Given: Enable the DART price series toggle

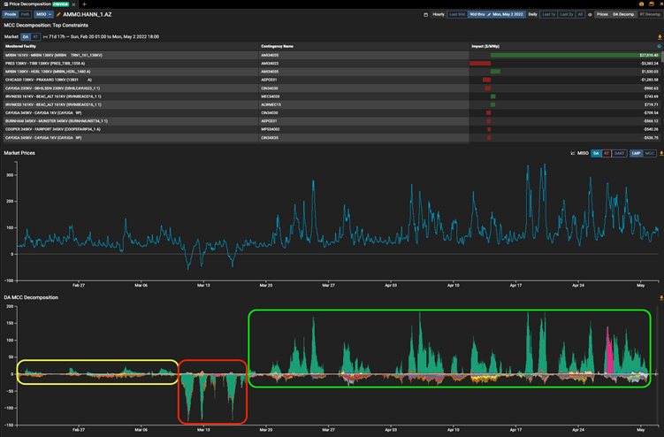Looking at the screenshot, I should (620, 153).
